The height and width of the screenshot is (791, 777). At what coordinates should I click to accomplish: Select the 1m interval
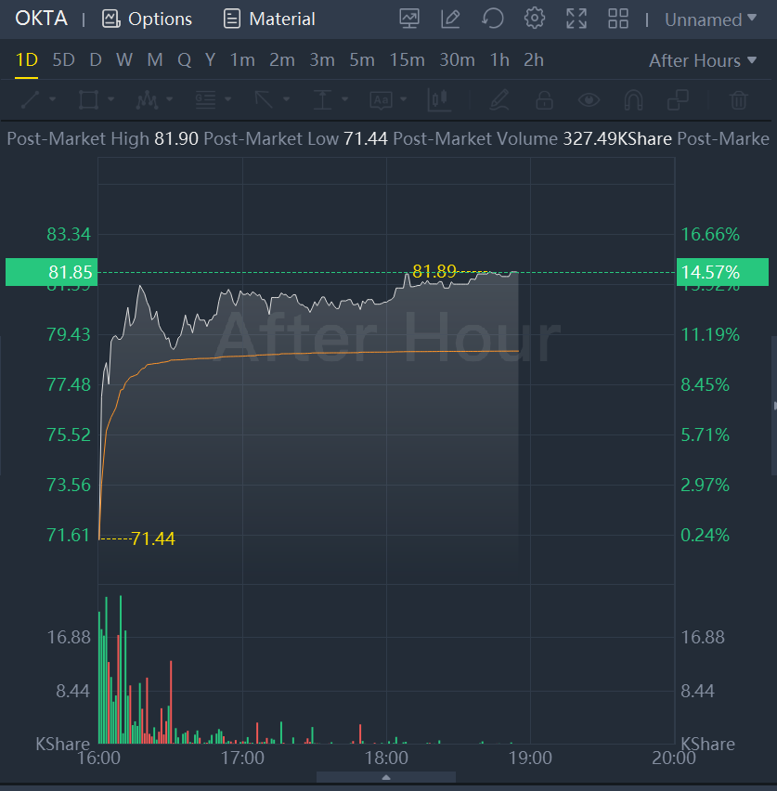tap(242, 60)
